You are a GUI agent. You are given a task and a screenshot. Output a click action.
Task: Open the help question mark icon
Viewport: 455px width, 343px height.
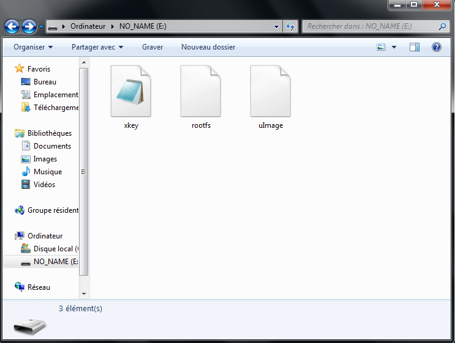[x=437, y=47]
